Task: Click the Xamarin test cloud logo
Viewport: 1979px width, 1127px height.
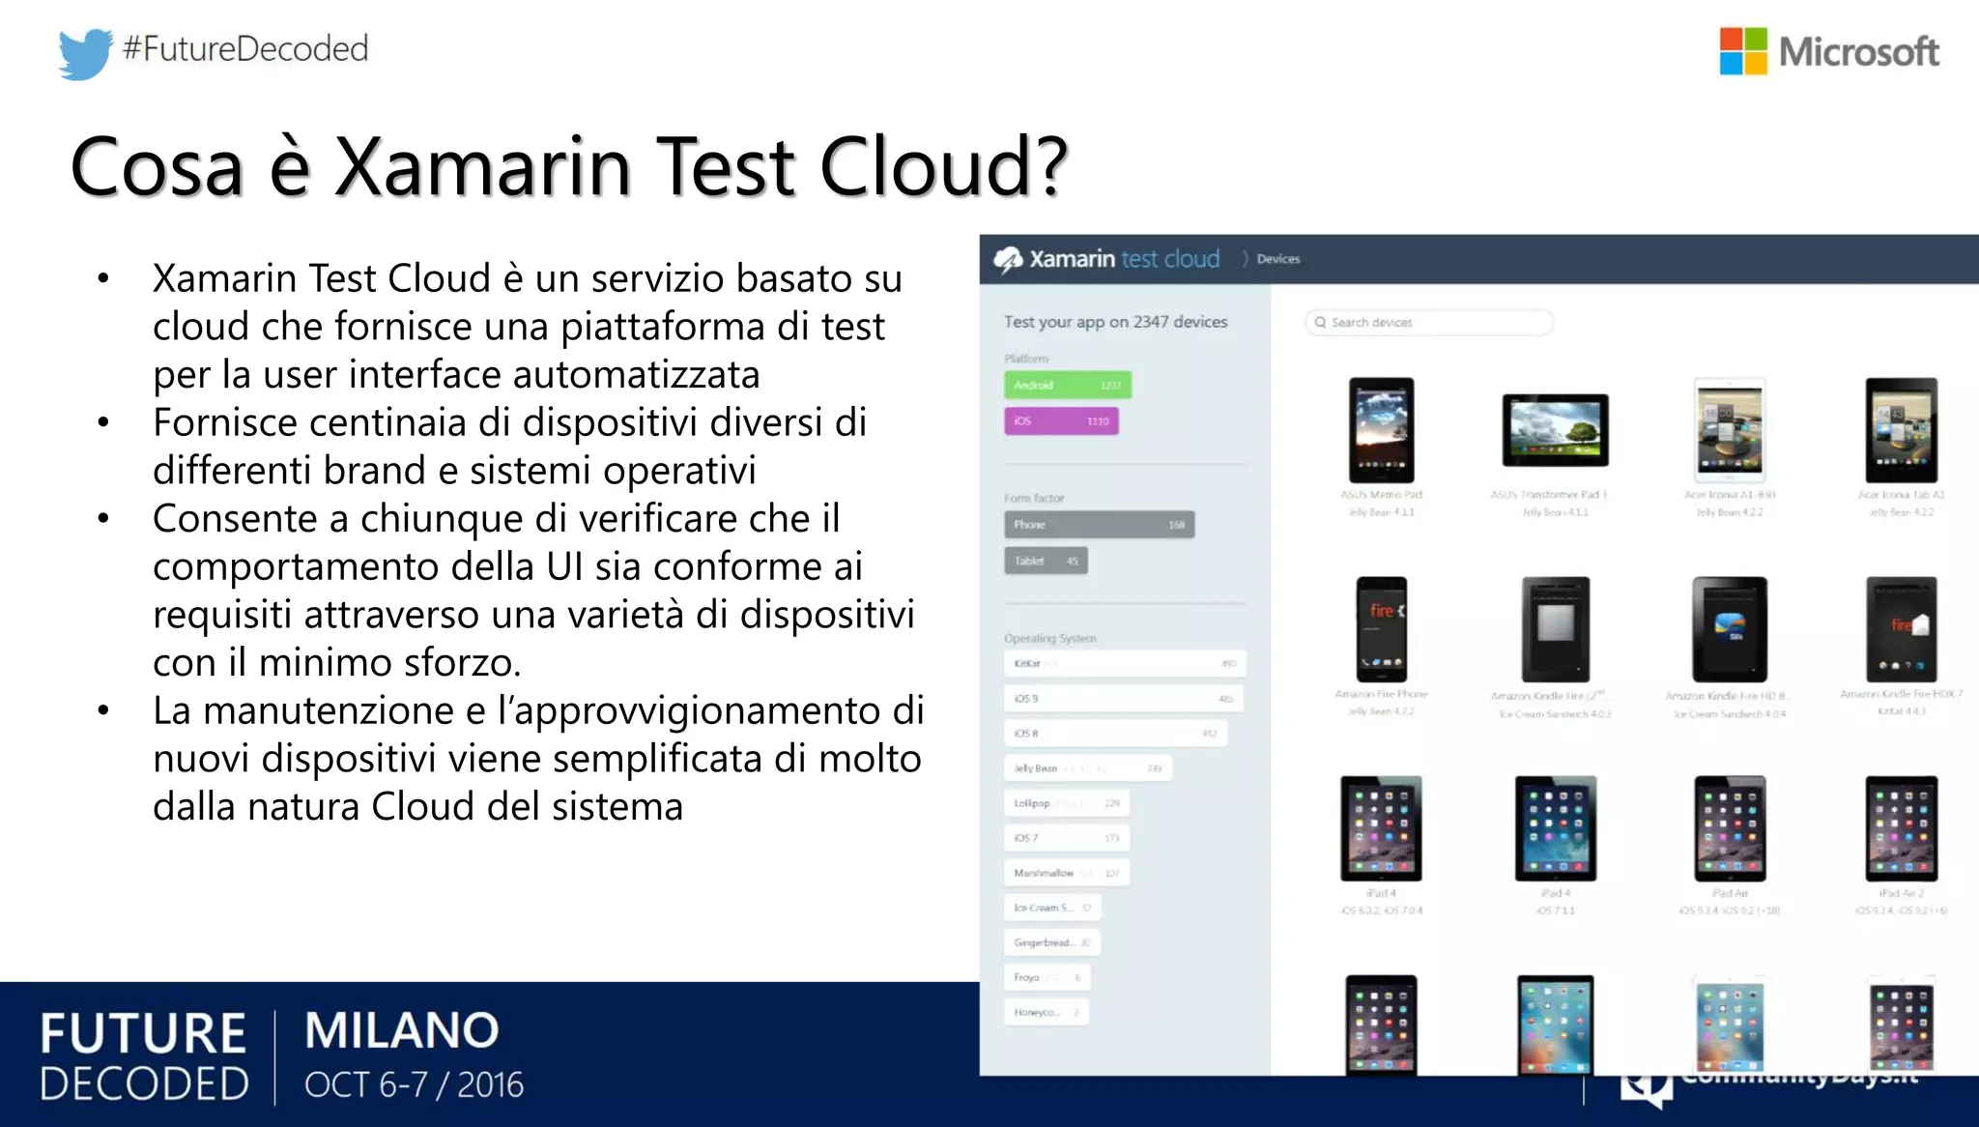Action: 1106,259
